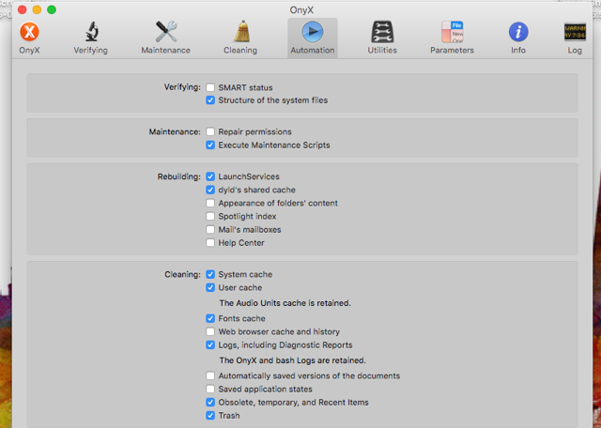Uncheck Logs, including Diagnostic Reports
The width and height of the screenshot is (601, 428).
[x=210, y=344]
